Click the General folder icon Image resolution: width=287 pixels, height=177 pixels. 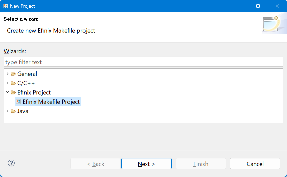pos(13,74)
